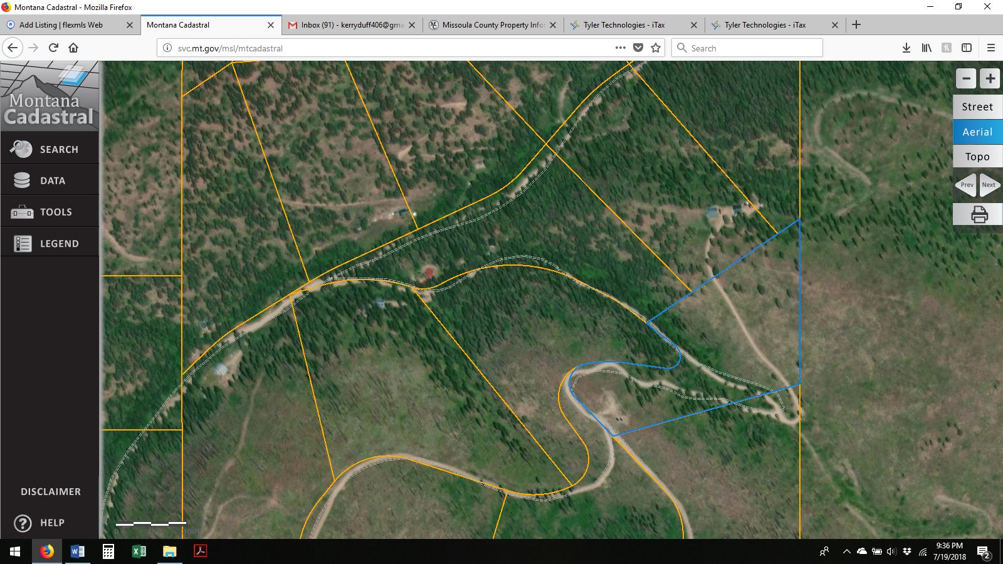This screenshot has width=1003, height=564.
Task: Go to Firefox home page
Action: [x=73, y=48]
